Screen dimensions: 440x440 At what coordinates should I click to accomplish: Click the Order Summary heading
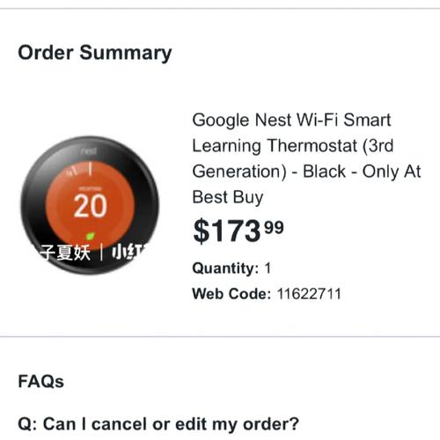(95, 53)
